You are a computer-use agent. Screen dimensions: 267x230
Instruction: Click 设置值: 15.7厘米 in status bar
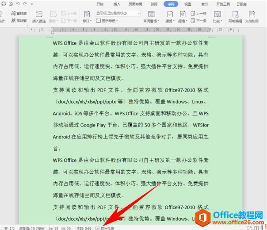[x=32, y=228]
